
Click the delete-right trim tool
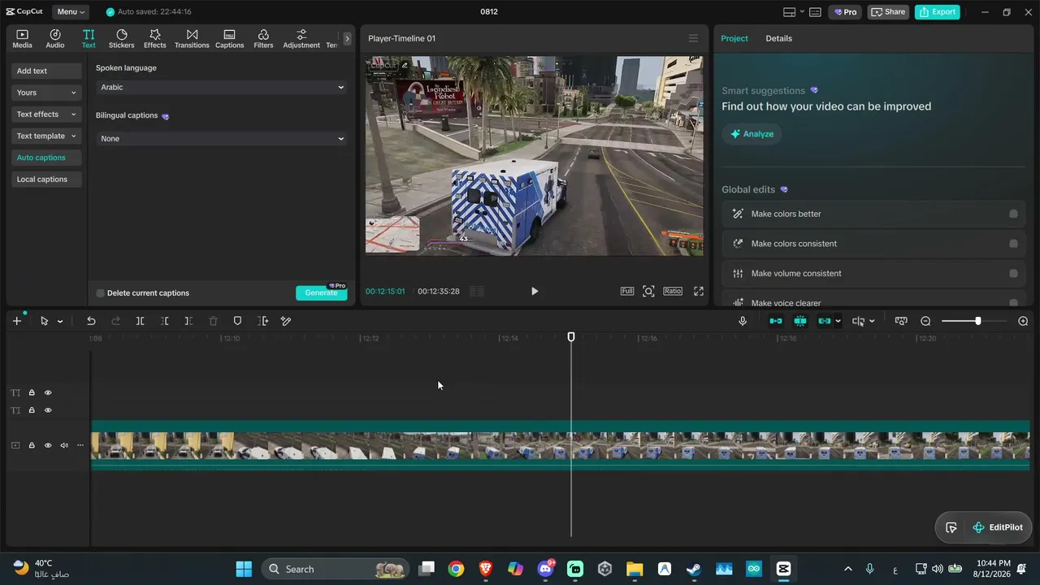point(188,321)
